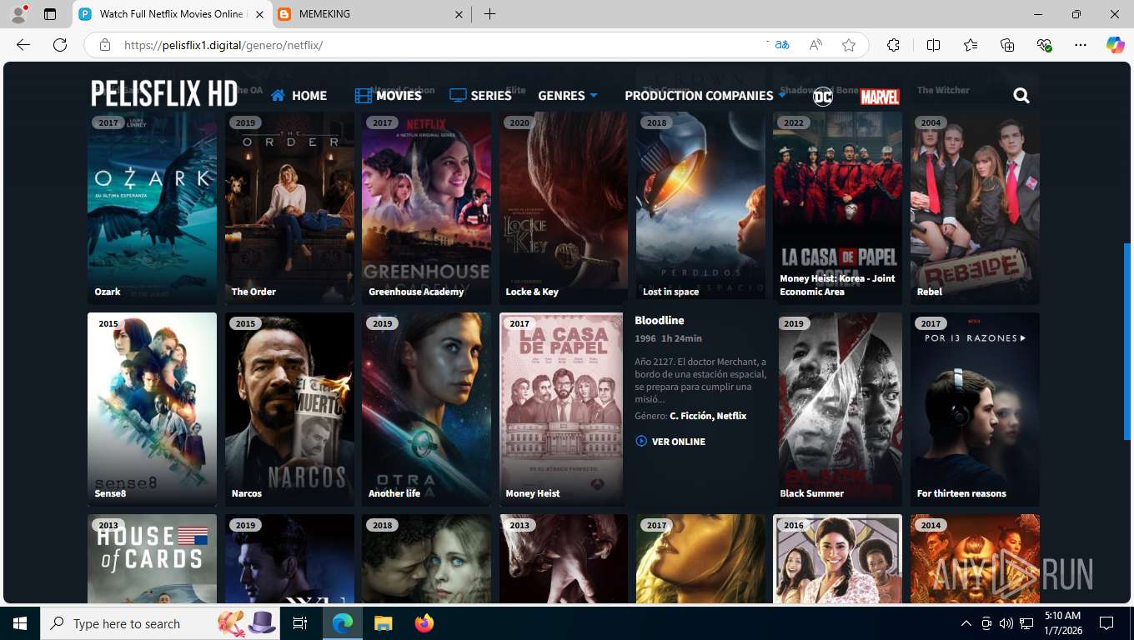Open Copilot sidebar icon

coord(1116,45)
